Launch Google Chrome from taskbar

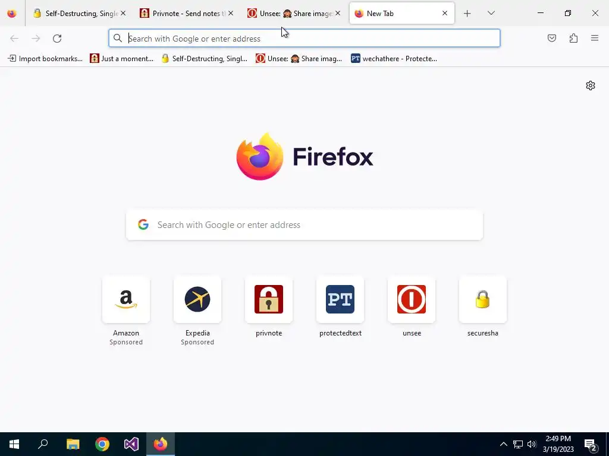(x=102, y=444)
